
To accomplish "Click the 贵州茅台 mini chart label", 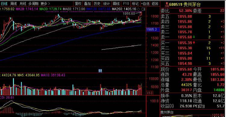I will [x=167, y=112].
